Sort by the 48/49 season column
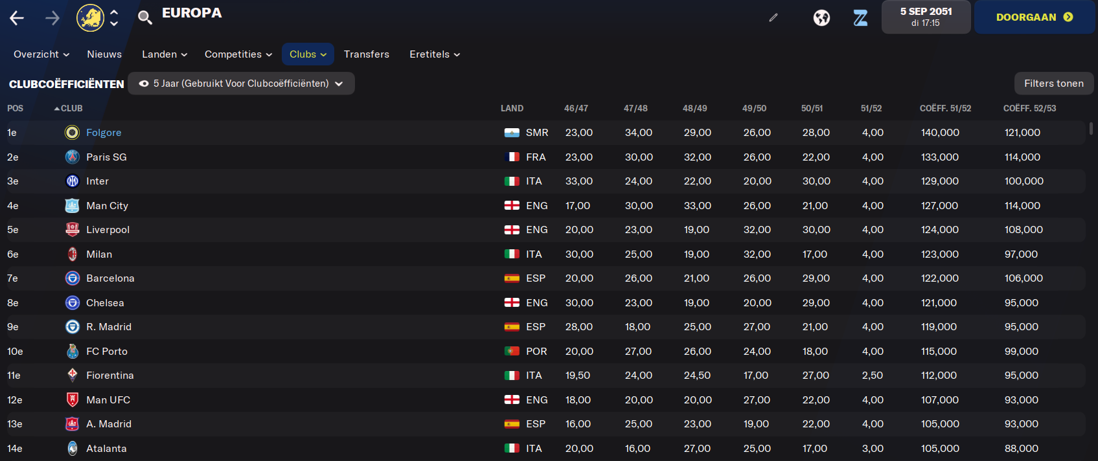The height and width of the screenshot is (461, 1098). tap(694, 108)
